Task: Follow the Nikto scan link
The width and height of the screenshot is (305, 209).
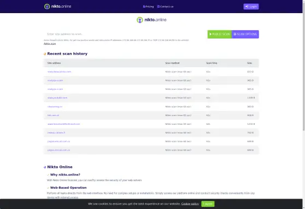Action: pyautogui.click(x=50, y=44)
